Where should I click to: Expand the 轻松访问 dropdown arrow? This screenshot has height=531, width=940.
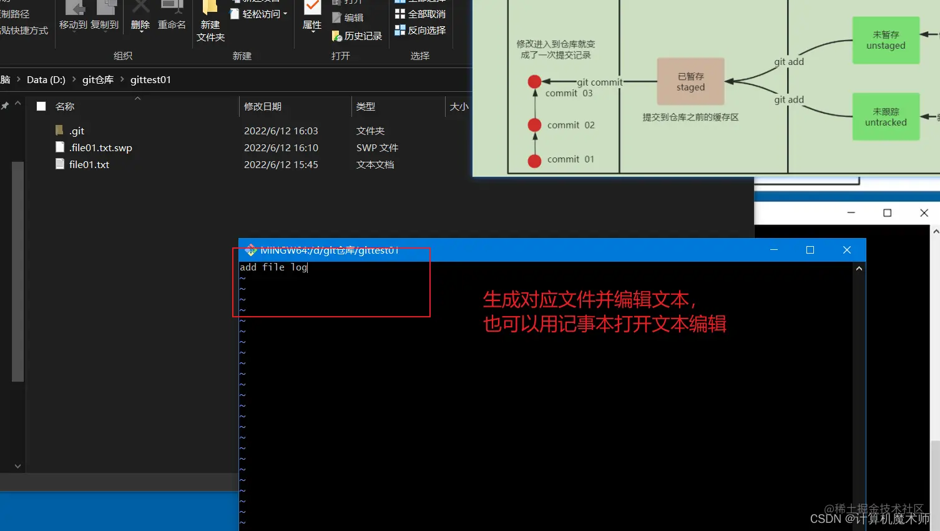click(285, 13)
